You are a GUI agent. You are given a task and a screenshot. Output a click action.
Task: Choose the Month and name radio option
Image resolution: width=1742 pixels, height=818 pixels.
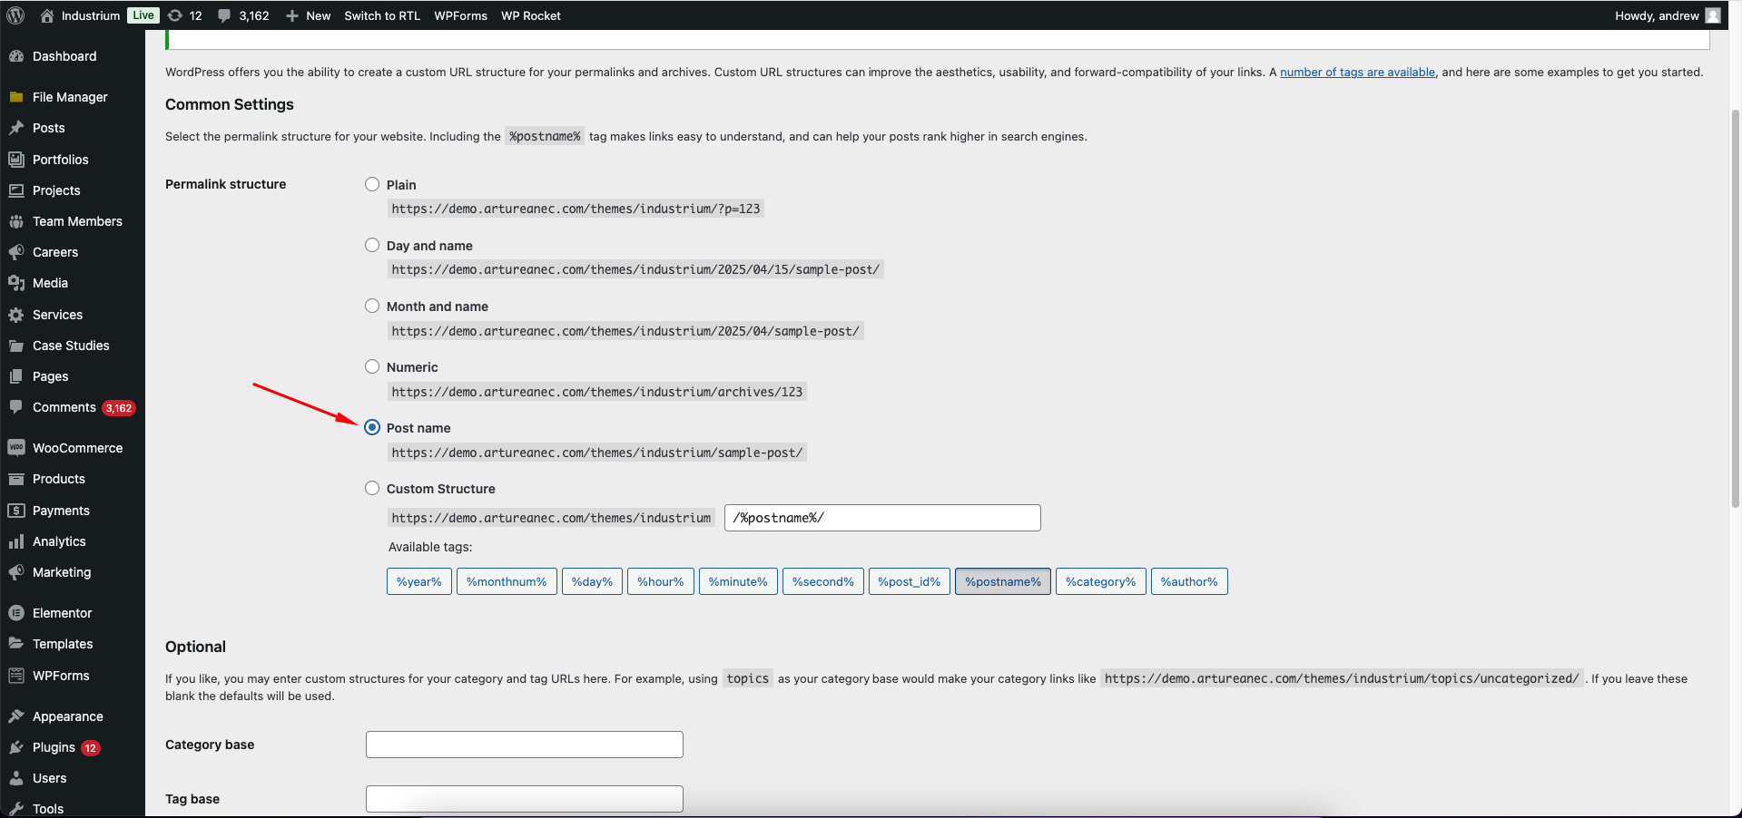pos(372,306)
